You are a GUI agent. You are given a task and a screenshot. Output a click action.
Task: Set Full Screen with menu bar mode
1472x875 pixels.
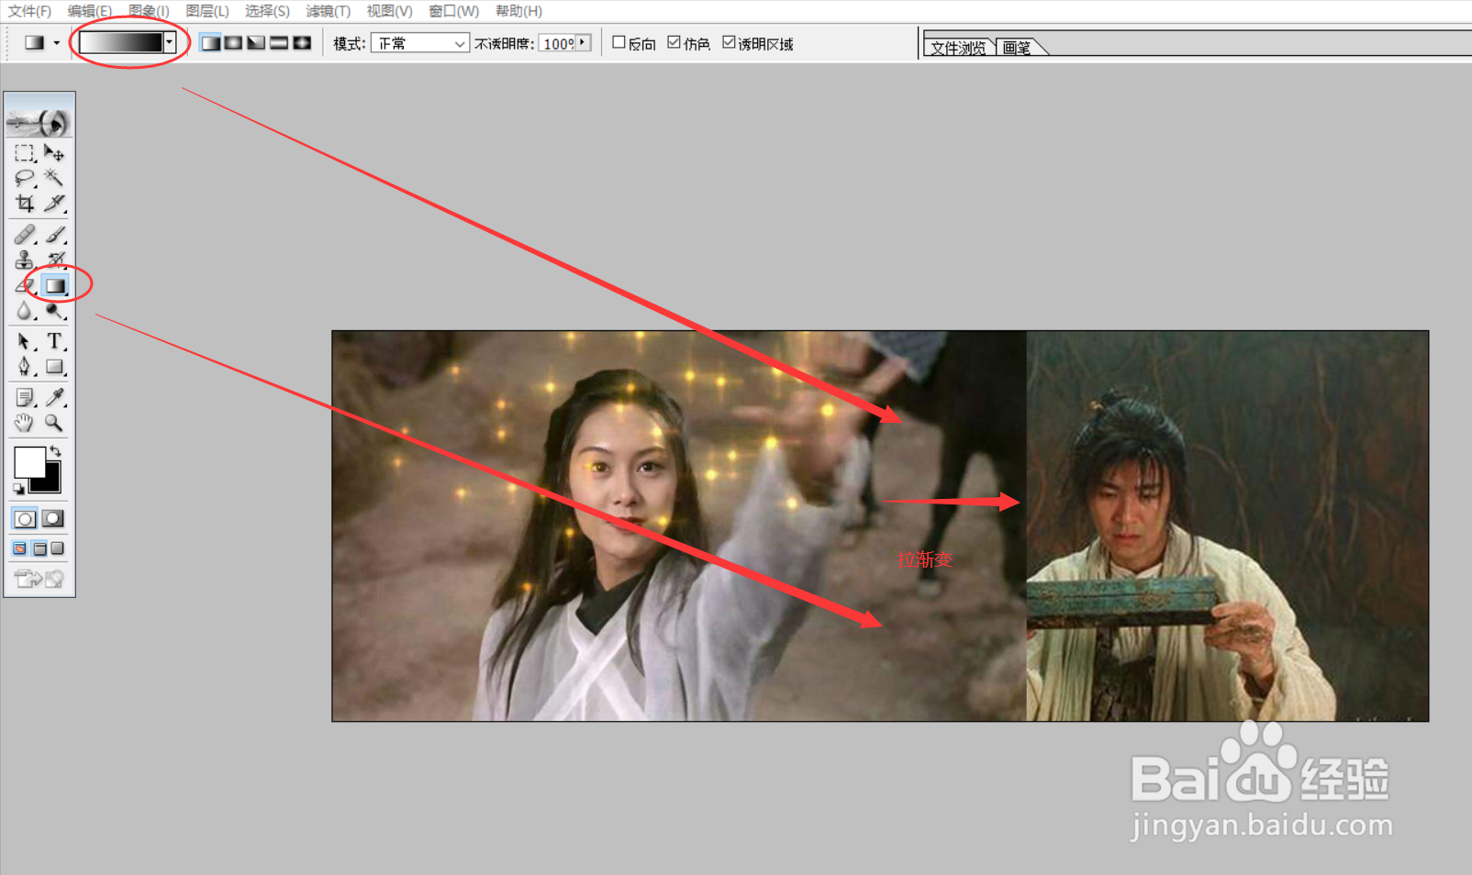point(39,548)
